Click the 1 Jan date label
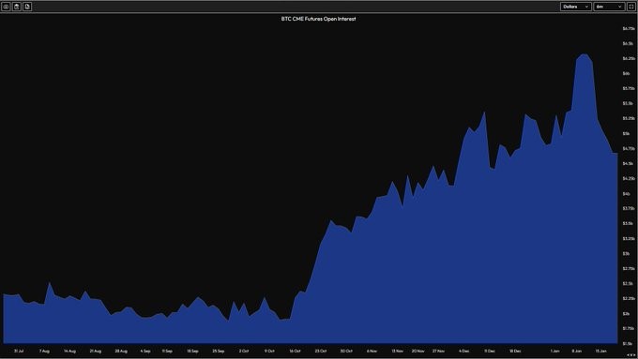This screenshot has width=638, height=359. (x=555, y=351)
